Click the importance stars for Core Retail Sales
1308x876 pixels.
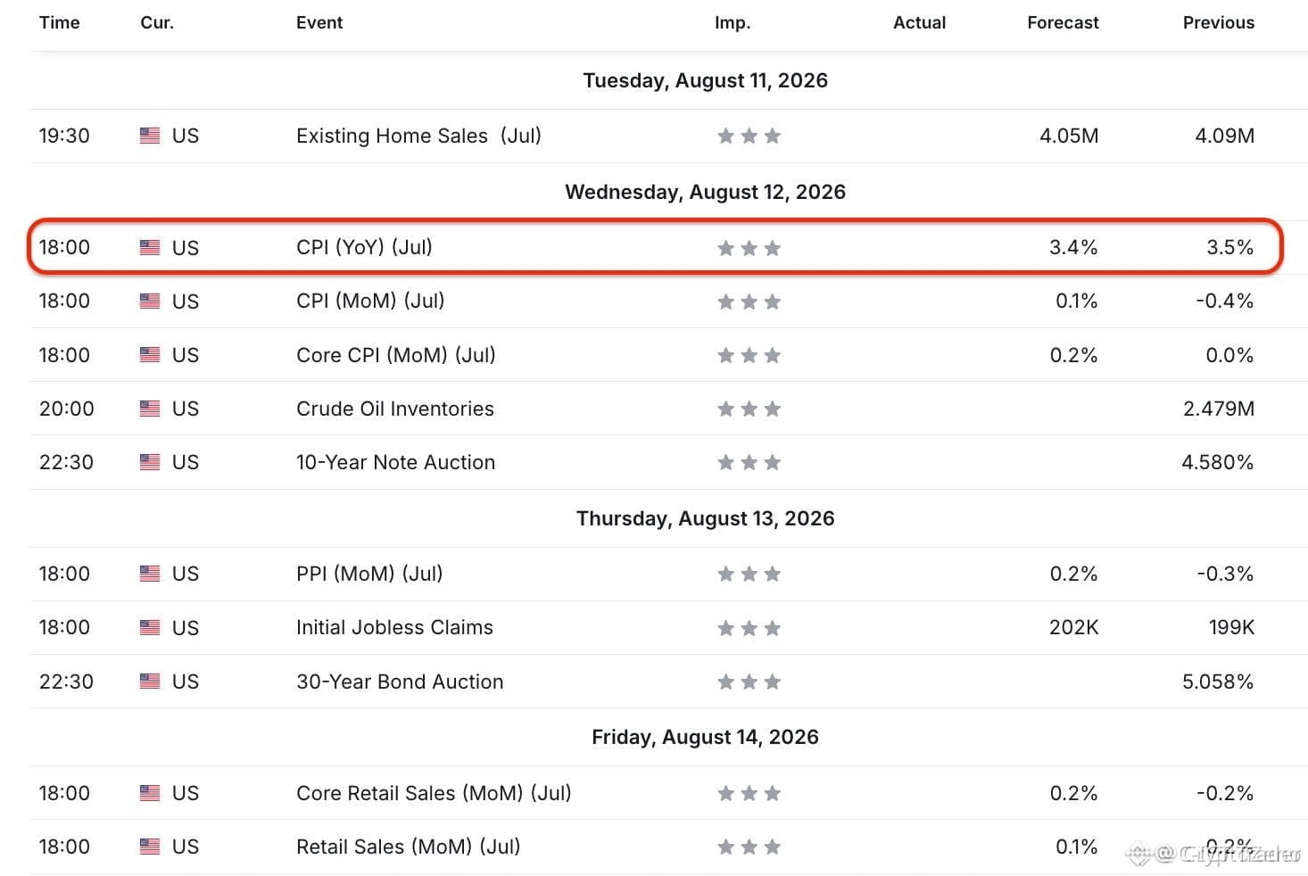(749, 793)
